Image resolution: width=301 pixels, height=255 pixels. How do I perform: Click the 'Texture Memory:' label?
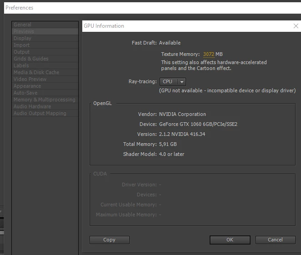pos(180,54)
